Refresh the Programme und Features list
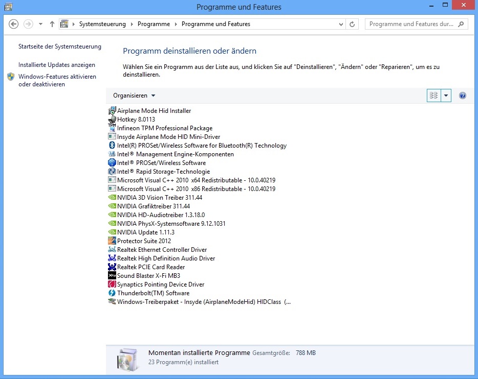 352,24
